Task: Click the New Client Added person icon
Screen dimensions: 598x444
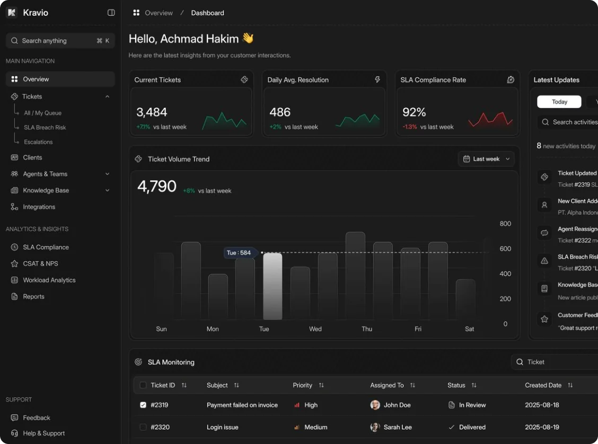Action: (544, 205)
